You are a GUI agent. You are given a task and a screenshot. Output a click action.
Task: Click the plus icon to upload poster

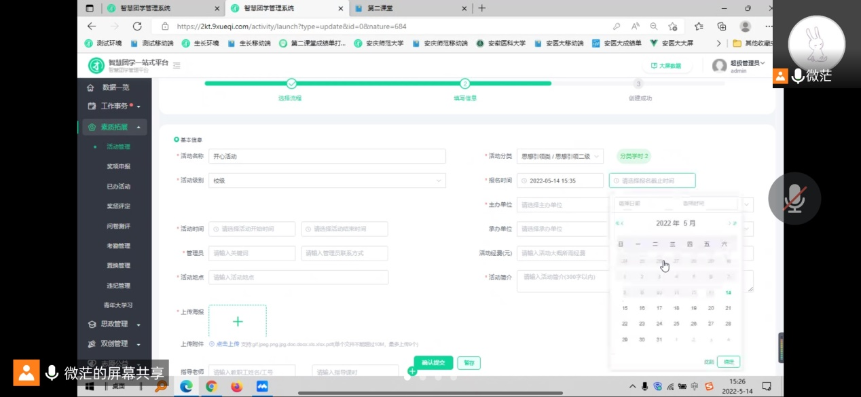[238, 322]
